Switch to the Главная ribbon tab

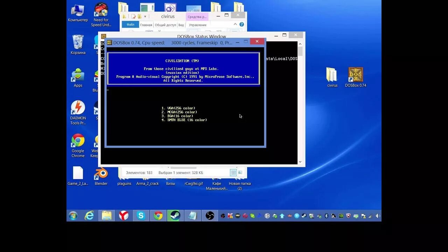pyautogui.click(x=146, y=25)
